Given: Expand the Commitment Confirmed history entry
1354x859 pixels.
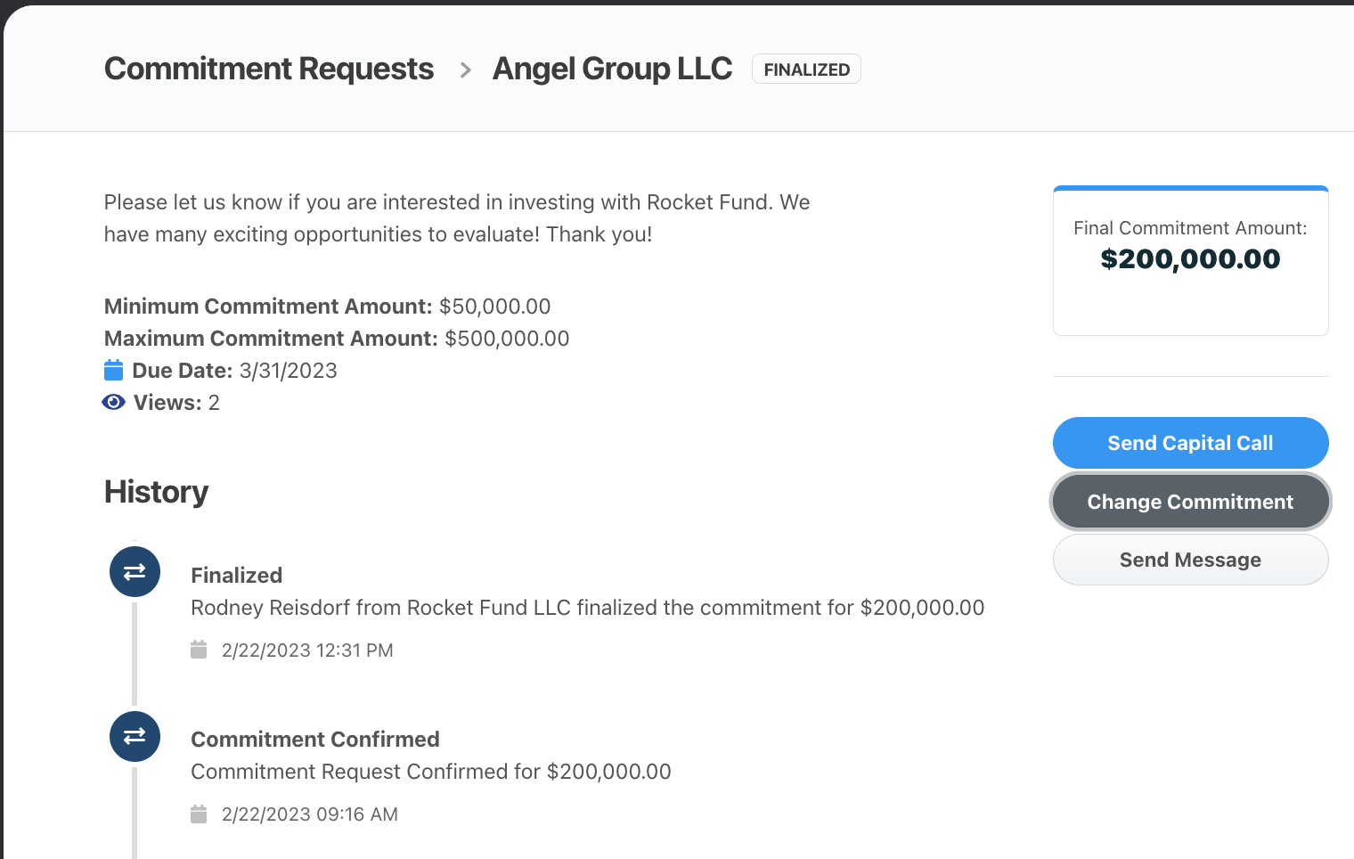Looking at the screenshot, I should (314, 739).
